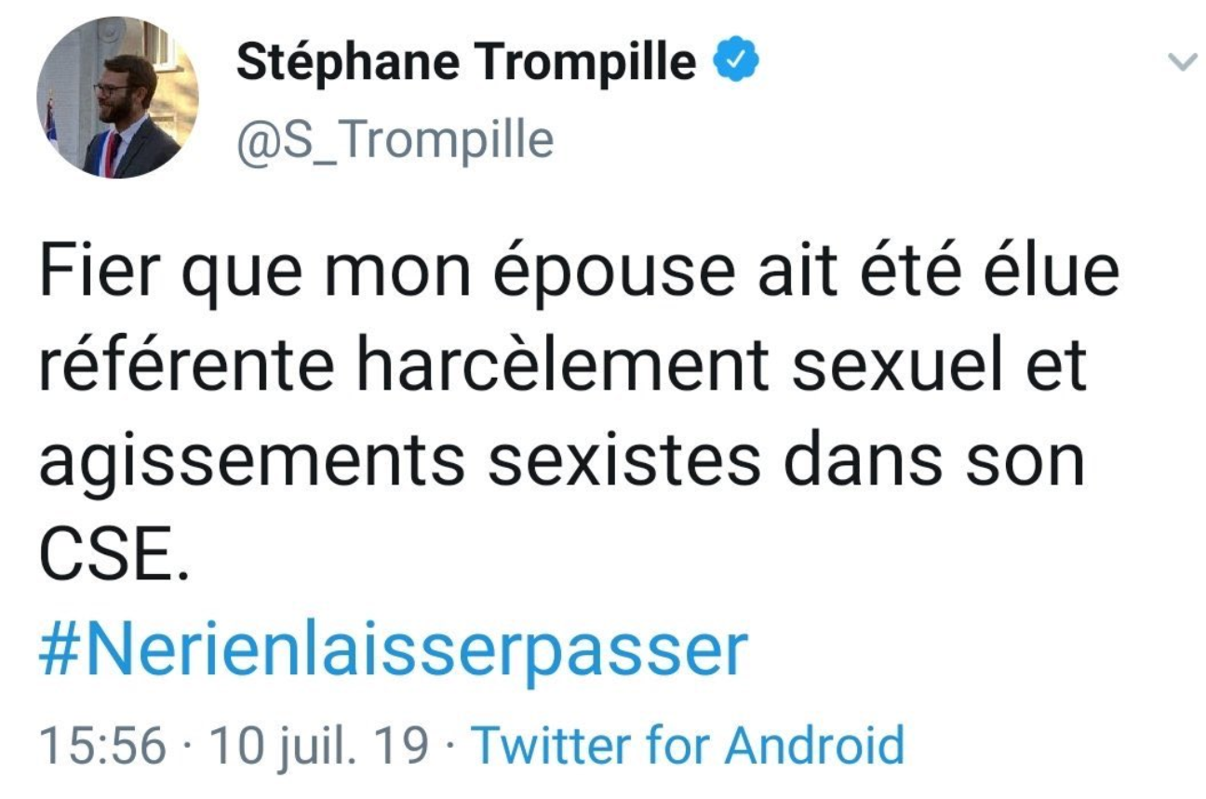Screen dimensions: 1206x799
Task: Click the word 'Android' in the source
Action: (x=813, y=745)
